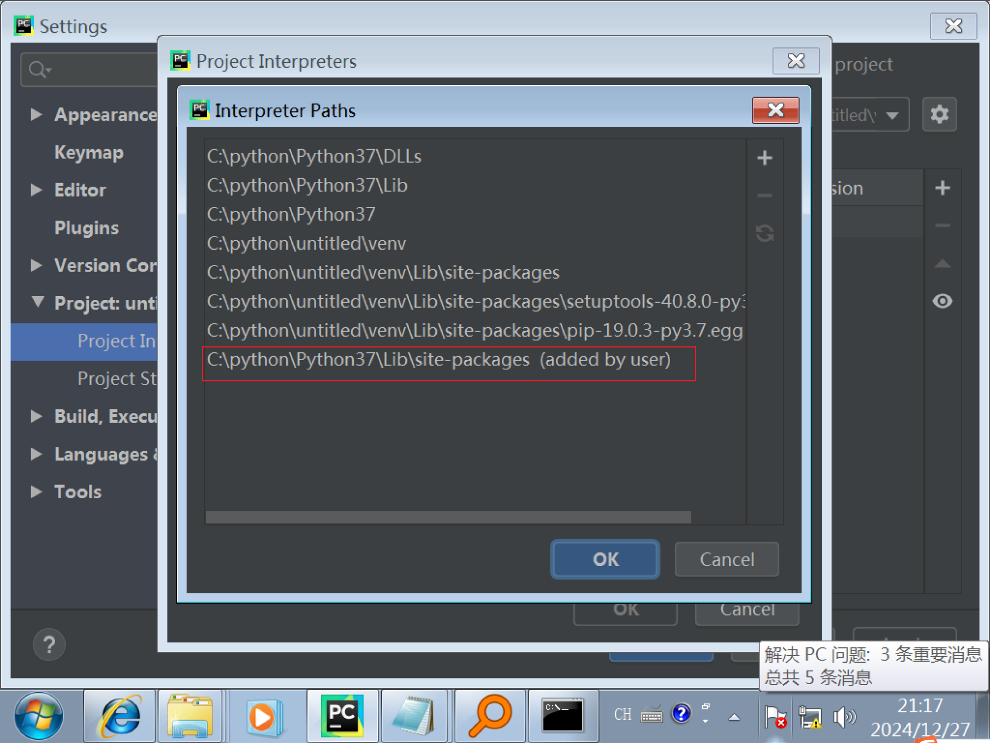
Task: Open Notepad taskbar icon
Action: pyautogui.click(x=414, y=716)
